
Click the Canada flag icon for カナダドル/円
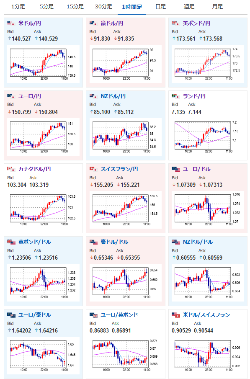[11, 169]
